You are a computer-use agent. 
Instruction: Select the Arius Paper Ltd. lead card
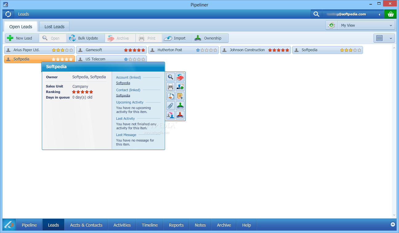[x=39, y=50]
